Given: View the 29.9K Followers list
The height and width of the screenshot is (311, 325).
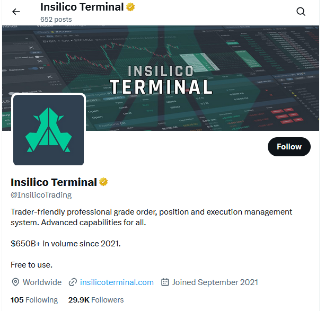Looking at the screenshot, I should 96,300.
